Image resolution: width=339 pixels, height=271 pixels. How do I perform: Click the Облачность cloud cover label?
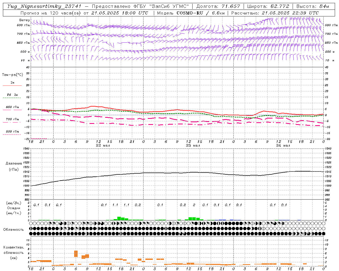point(14,230)
